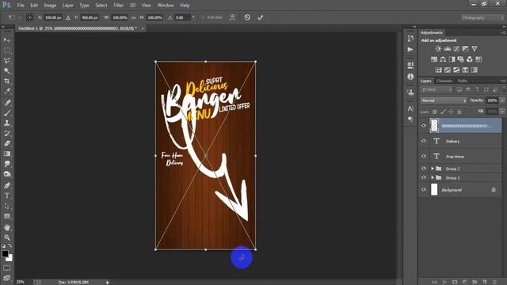Hide the Free Home text layer

pyautogui.click(x=424, y=156)
